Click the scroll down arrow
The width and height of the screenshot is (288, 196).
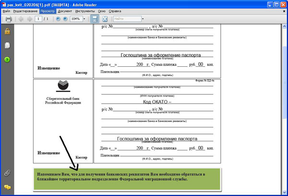pyautogui.click(x=285, y=192)
